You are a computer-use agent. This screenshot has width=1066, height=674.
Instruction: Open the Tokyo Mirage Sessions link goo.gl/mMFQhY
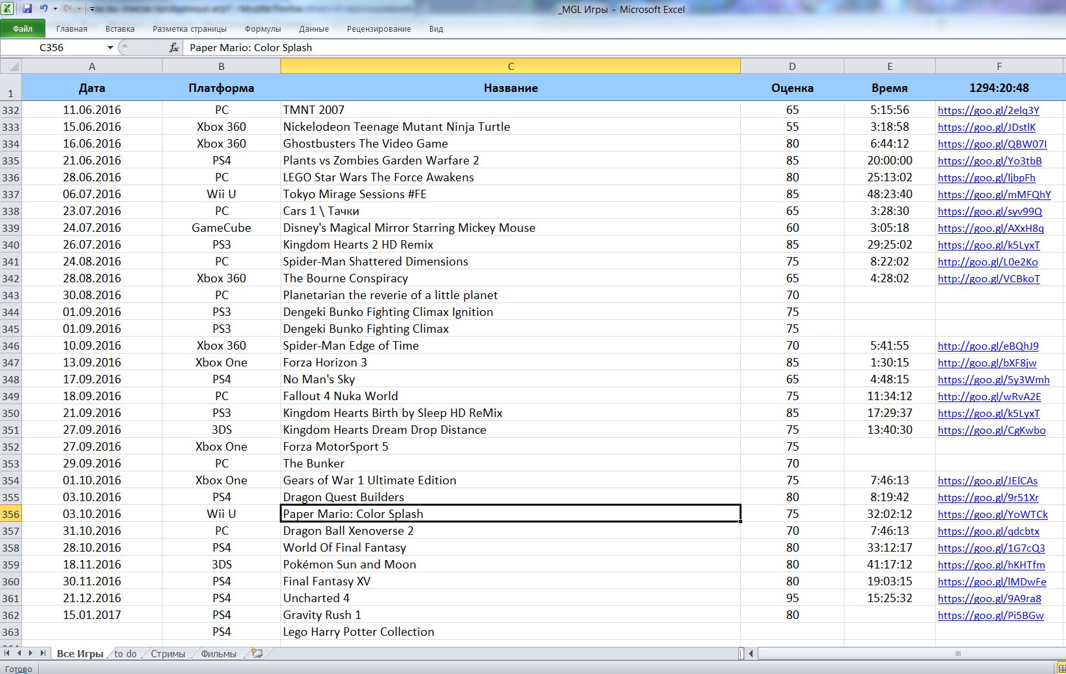pos(994,194)
